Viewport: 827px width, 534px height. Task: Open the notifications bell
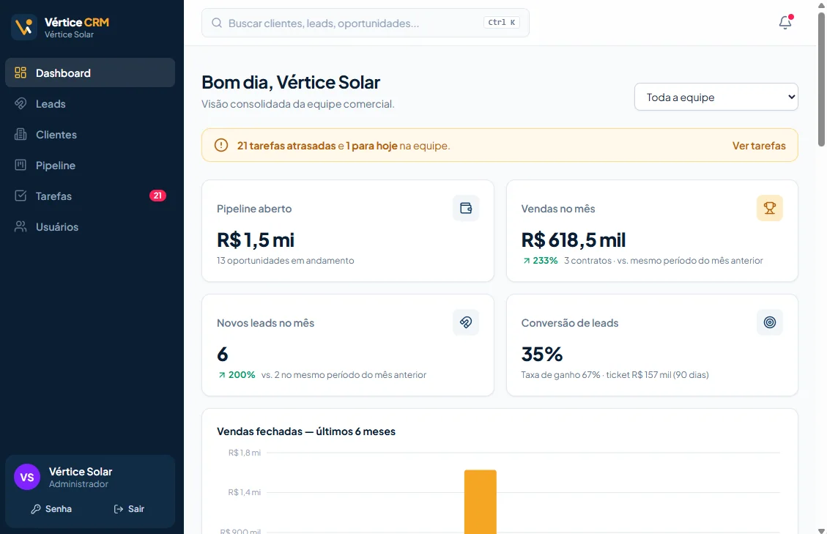click(785, 22)
